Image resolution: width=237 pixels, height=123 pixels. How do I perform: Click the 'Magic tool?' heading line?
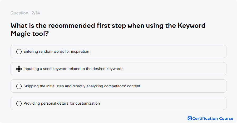click(x=29, y=34)
